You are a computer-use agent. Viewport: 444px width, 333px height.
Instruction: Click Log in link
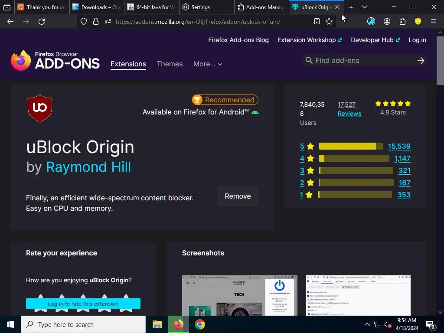click(418, 40)
